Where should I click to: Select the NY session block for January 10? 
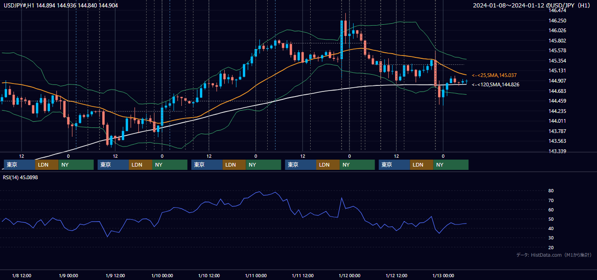click(x=263, y=165)
